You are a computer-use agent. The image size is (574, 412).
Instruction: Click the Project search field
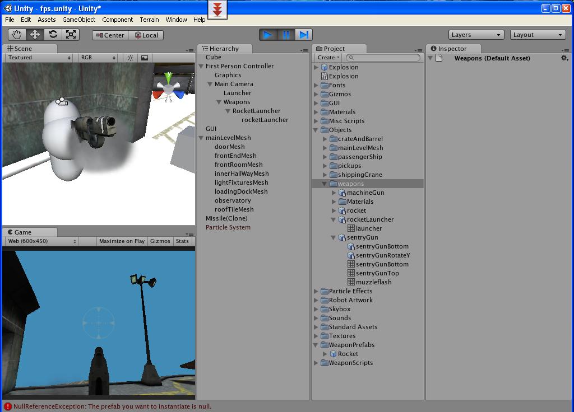383,58
